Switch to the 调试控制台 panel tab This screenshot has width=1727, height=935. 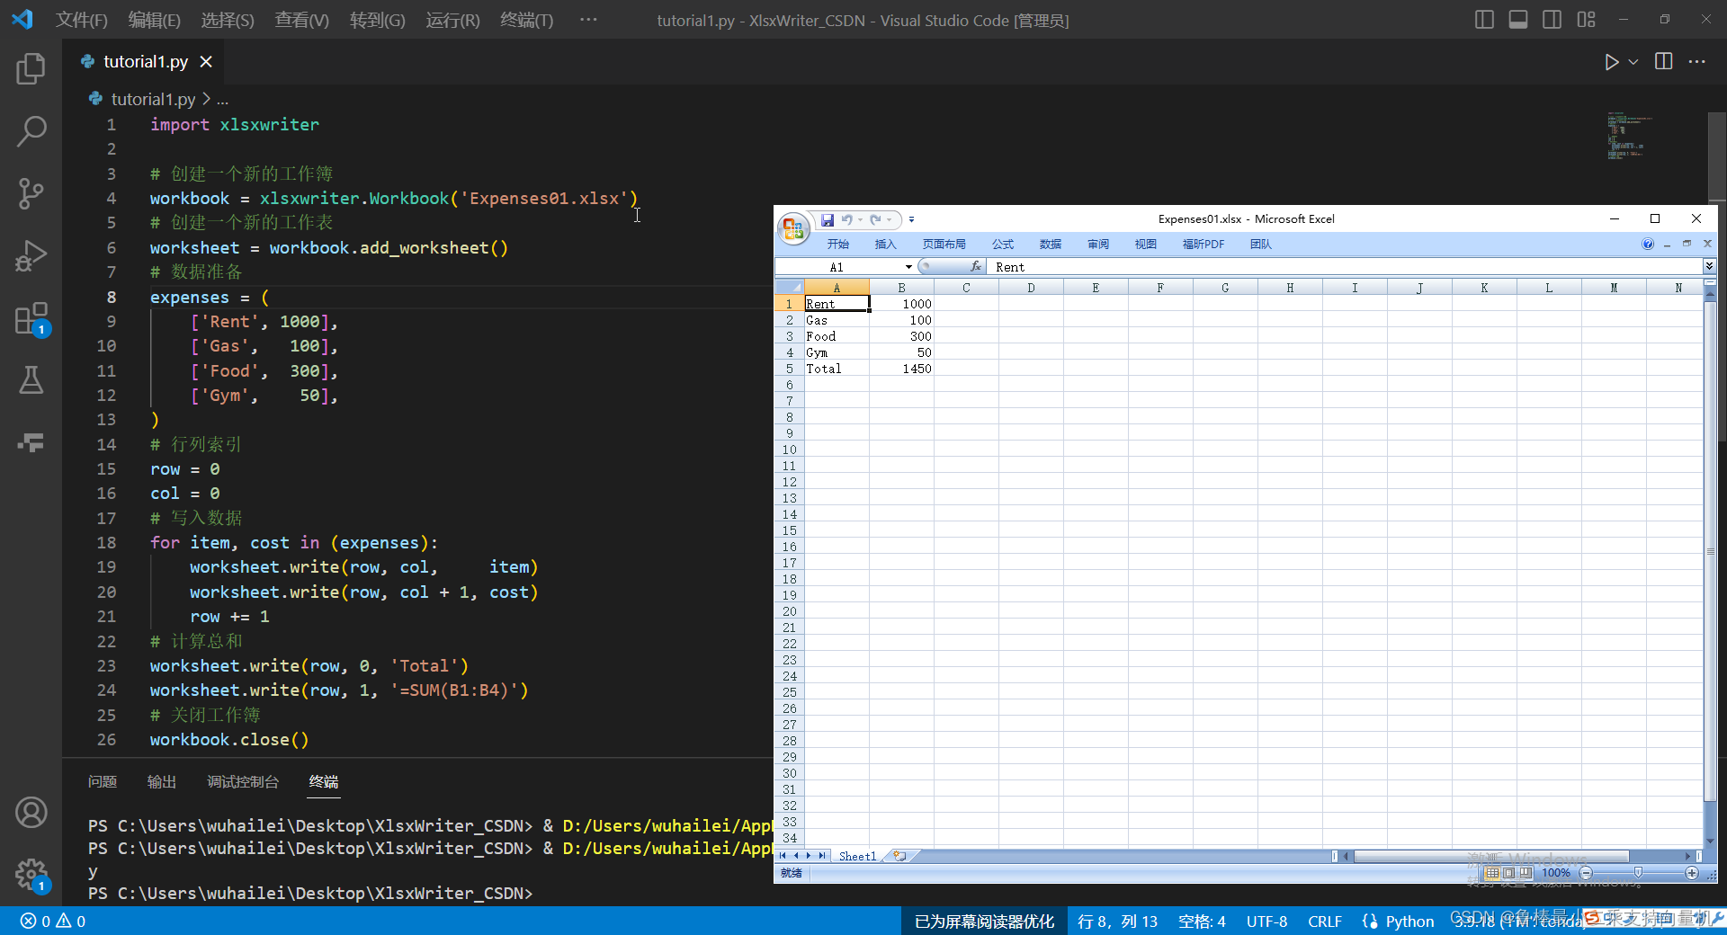(x=242, y=781)
